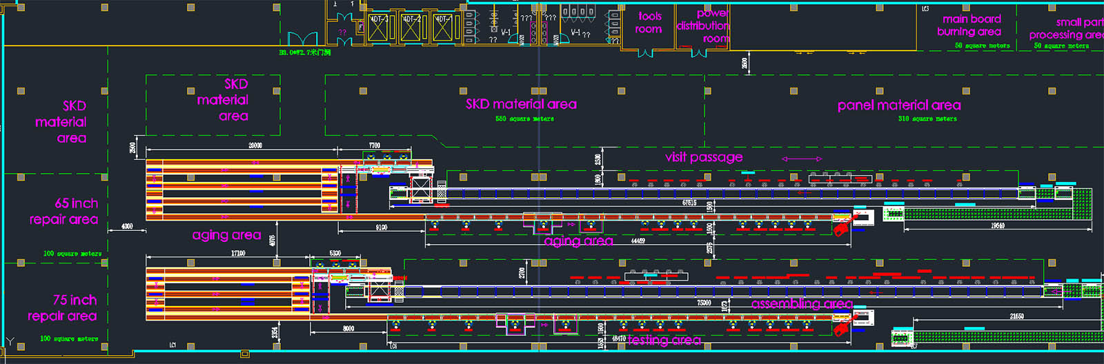The image size is (1104, 364).
Task: Click the double-door symbol below tools room
Action: tap(647, 52)
